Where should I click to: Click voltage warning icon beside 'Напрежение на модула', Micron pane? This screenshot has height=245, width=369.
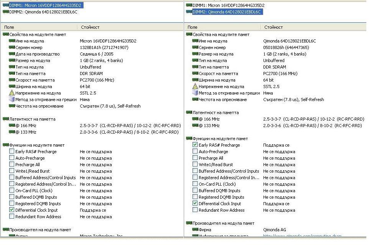(x=12, y=93)
